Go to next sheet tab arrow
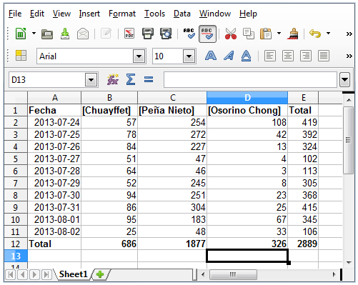Screen dimensions: 358x285 (34, 275)
